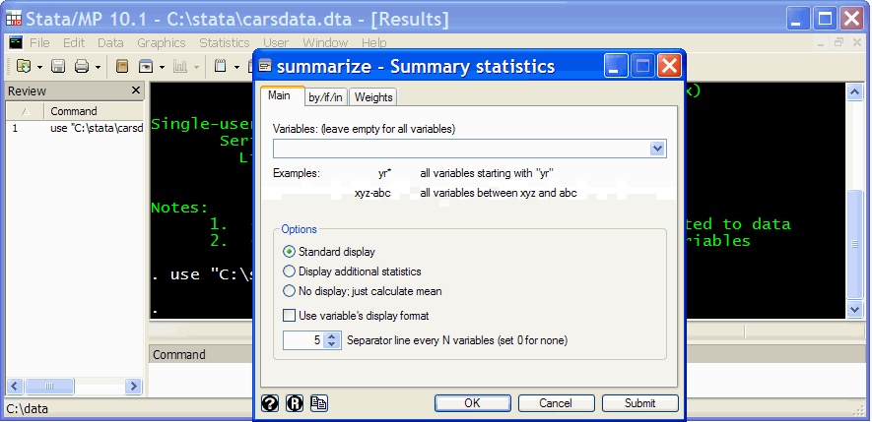Click the Print toolbar icon
This screenshot has width=872, height=422.
[x=82, y=67]
